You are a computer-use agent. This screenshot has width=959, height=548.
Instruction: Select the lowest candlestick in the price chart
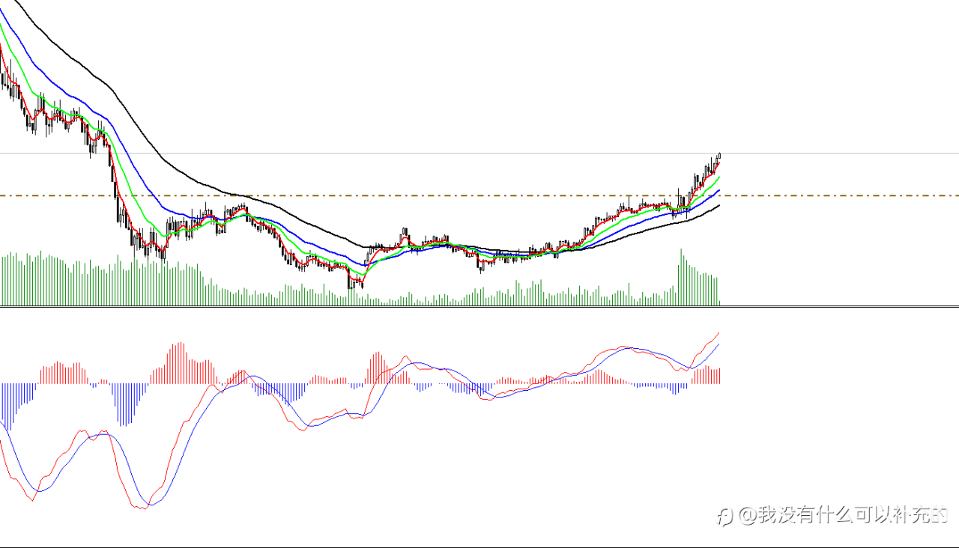[351, 283]
